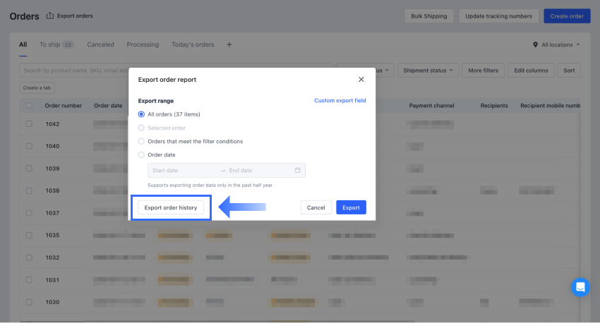Select the Order date radio option
600x323 pixels.
(x=142, y=154)
